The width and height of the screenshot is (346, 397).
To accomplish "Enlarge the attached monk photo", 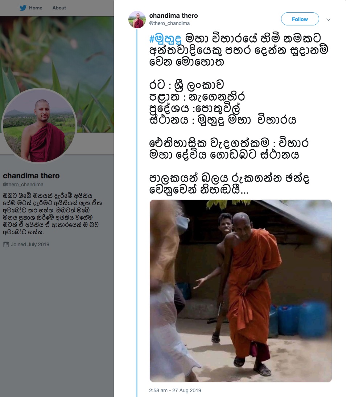I will 240,291.
